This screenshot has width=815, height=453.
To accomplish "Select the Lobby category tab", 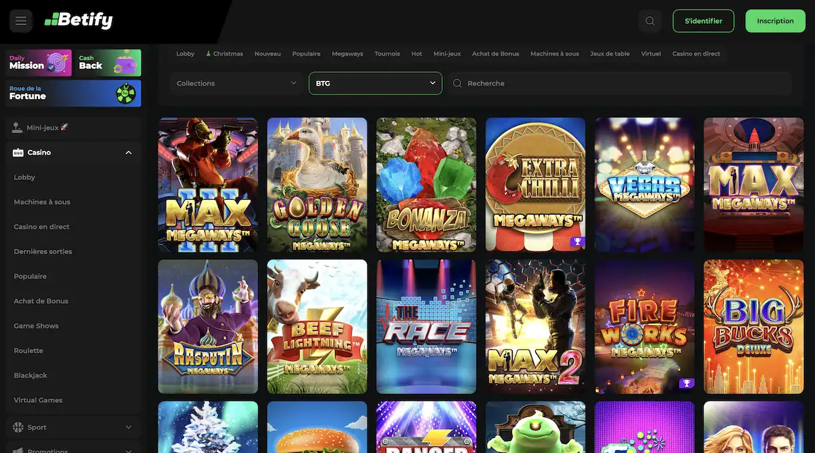I will [x=185, y=54].
